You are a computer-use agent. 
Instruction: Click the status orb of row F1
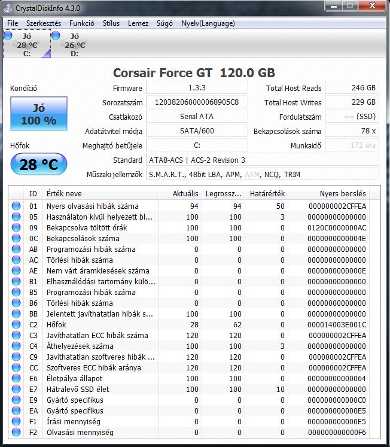(x=16, y=421)
